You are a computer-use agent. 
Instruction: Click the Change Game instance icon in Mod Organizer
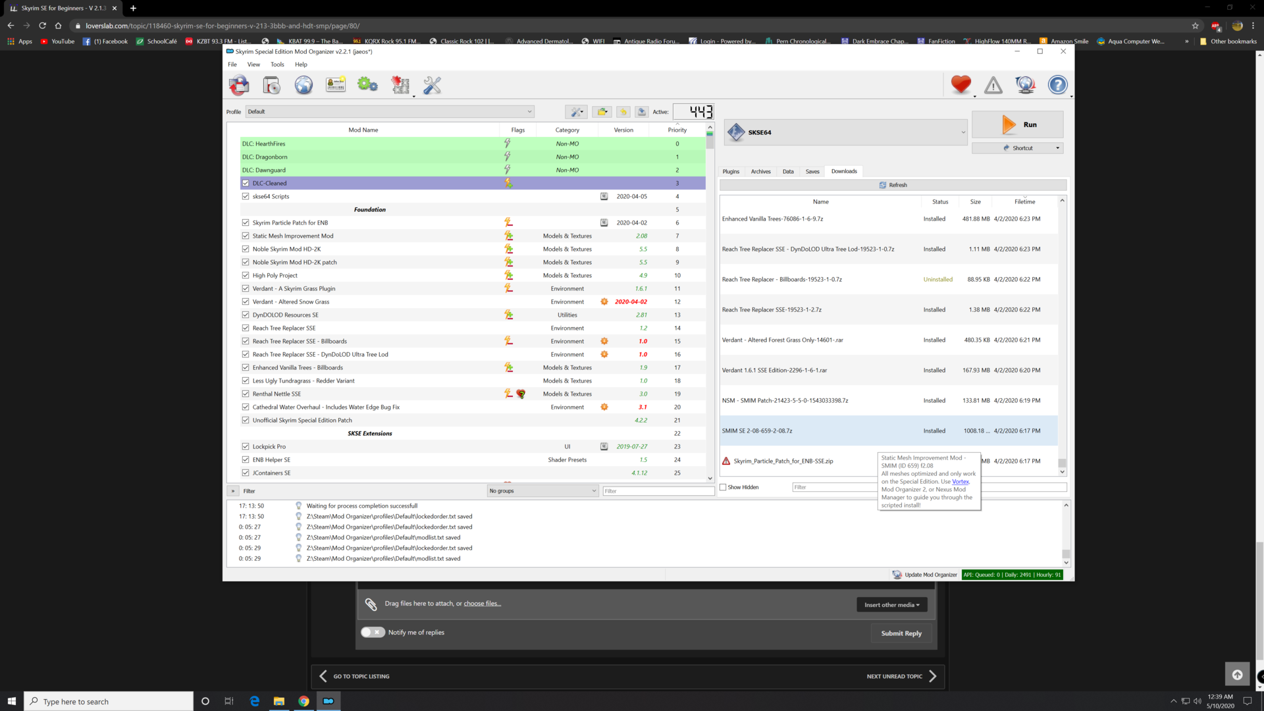tap(239, 85)
